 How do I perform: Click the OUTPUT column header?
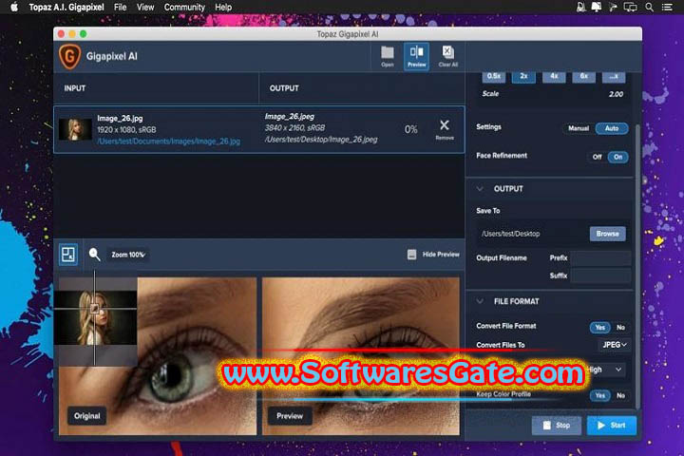[x=284, y=88]
